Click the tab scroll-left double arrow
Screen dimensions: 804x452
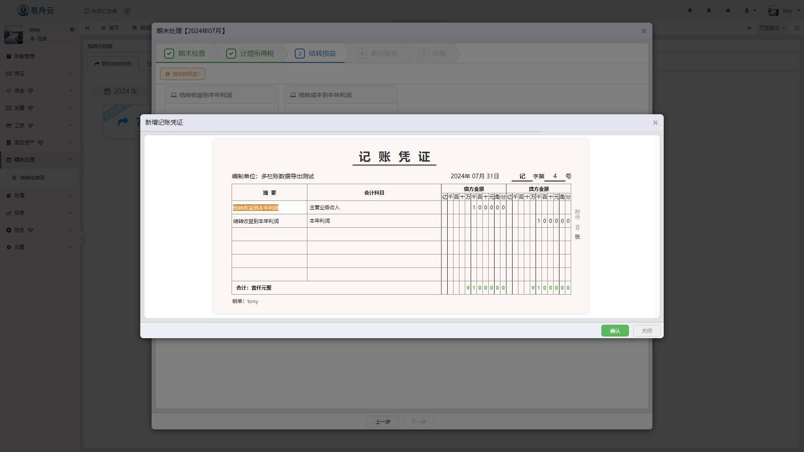click(87, 28)
